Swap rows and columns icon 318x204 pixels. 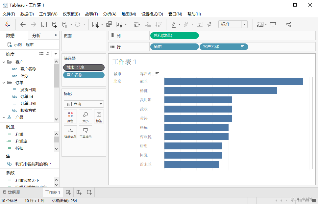pyautogui.click(x=137, y=25)
